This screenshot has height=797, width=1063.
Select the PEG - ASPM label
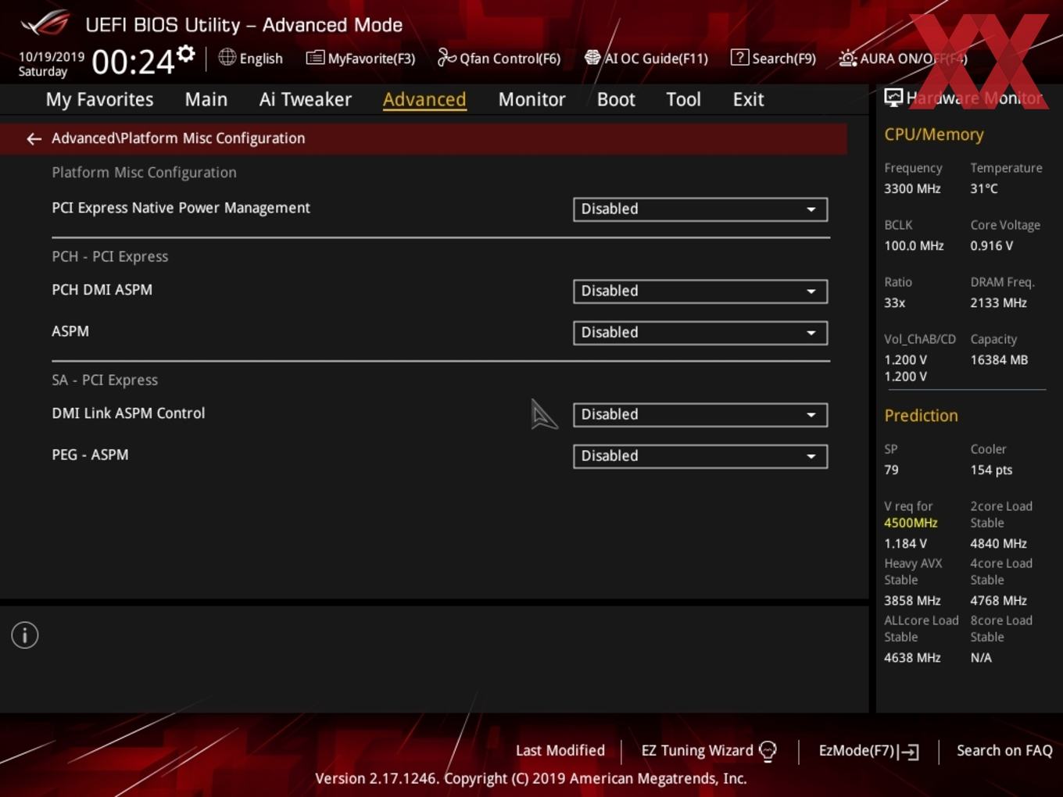(x=90, y=455)
